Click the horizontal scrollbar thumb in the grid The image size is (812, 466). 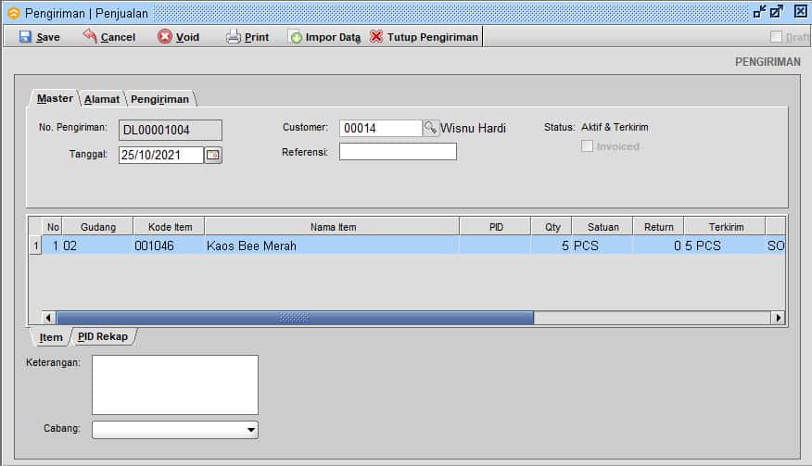(x=295, y=318)
